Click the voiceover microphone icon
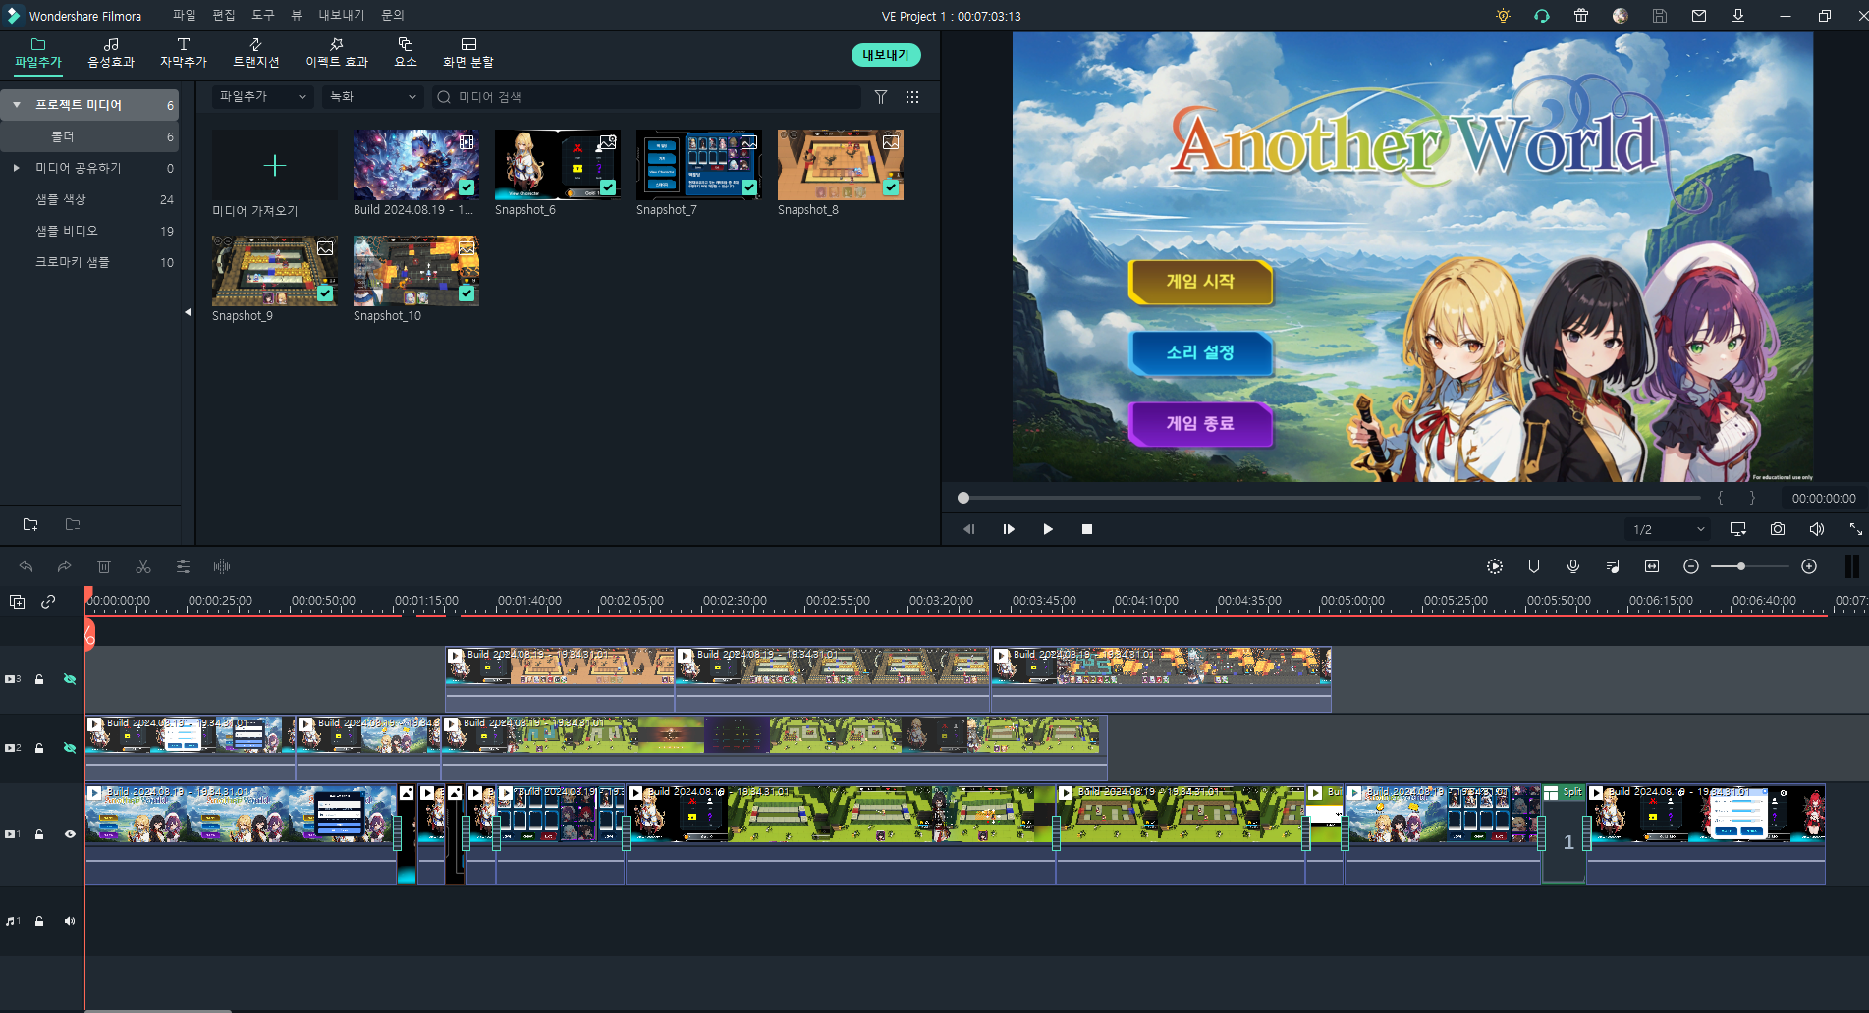The image size is (1869, 1013). tap(1573, 566)
